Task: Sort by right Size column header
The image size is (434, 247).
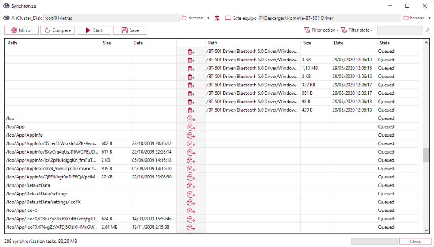Action: coord(316,43)
